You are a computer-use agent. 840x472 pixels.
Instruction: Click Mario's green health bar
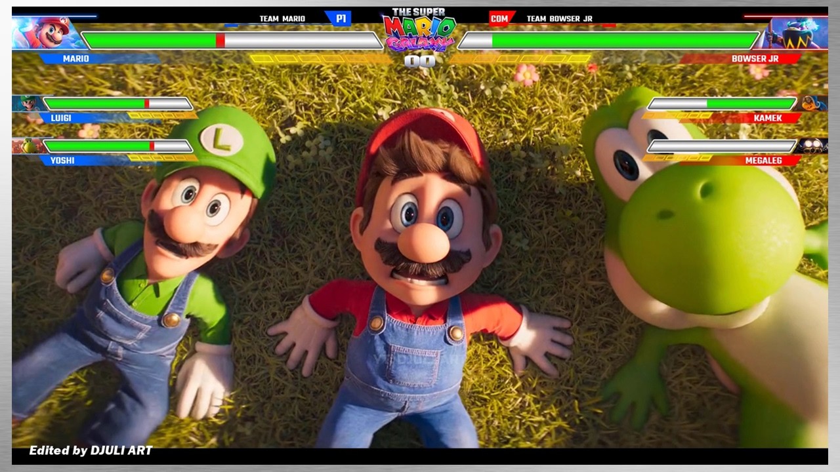(232, 41)
